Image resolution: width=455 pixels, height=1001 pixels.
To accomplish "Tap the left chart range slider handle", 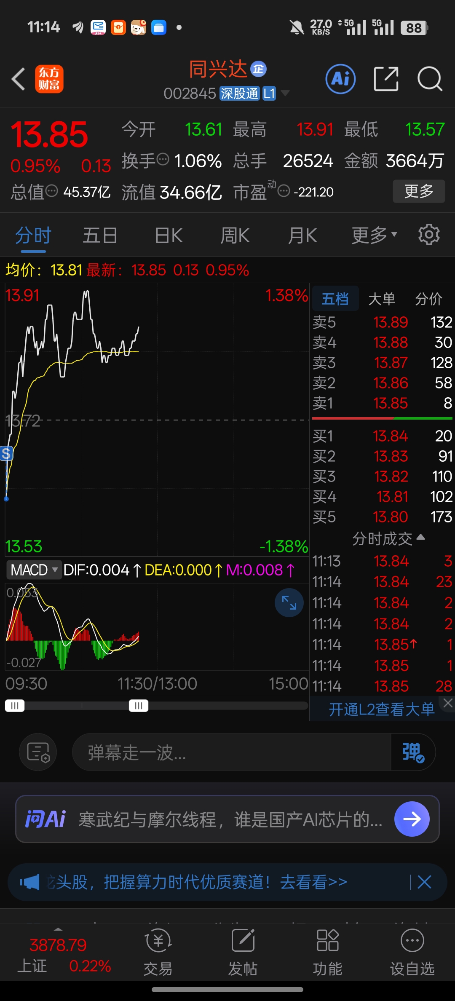I will coord(15,706).
